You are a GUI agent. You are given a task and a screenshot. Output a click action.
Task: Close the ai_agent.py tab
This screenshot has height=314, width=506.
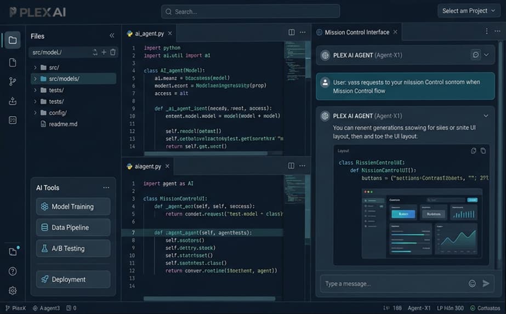coord(170,33)
